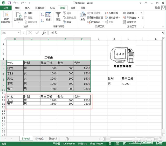Click zoom in plus button
The image size is (166, 146).
click(x=152, y=144)
